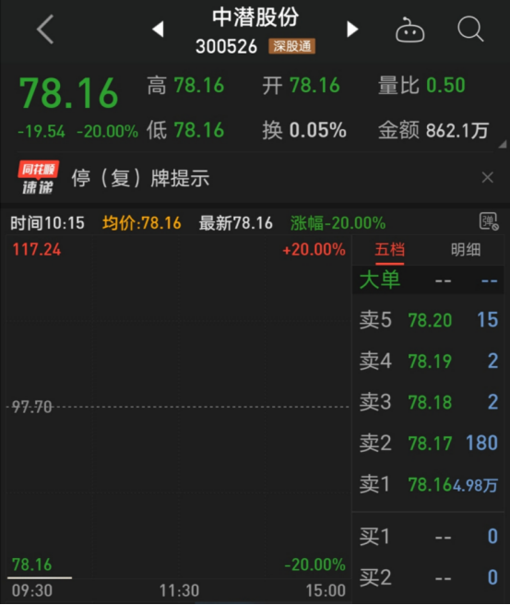Image resolution: width=510 pixels, height=605 pixels.
Task: Tap the 15:00 time axis label
Action: pyautogui.click(x=326, y=591)
